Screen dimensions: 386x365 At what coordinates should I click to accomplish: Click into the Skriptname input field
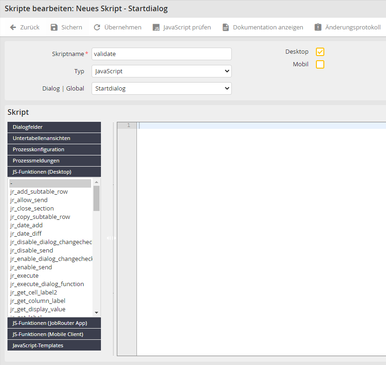pos(161,54)
